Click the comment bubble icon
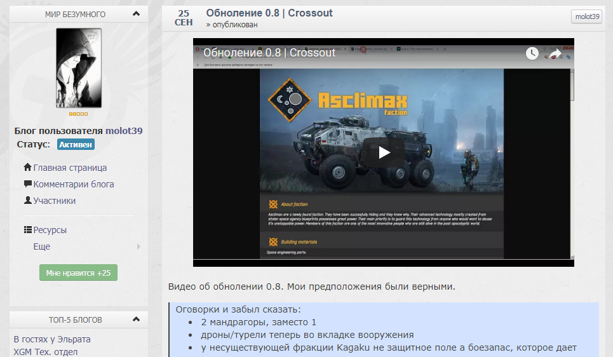Screen dimensions: 613x357 pos(28,184)
